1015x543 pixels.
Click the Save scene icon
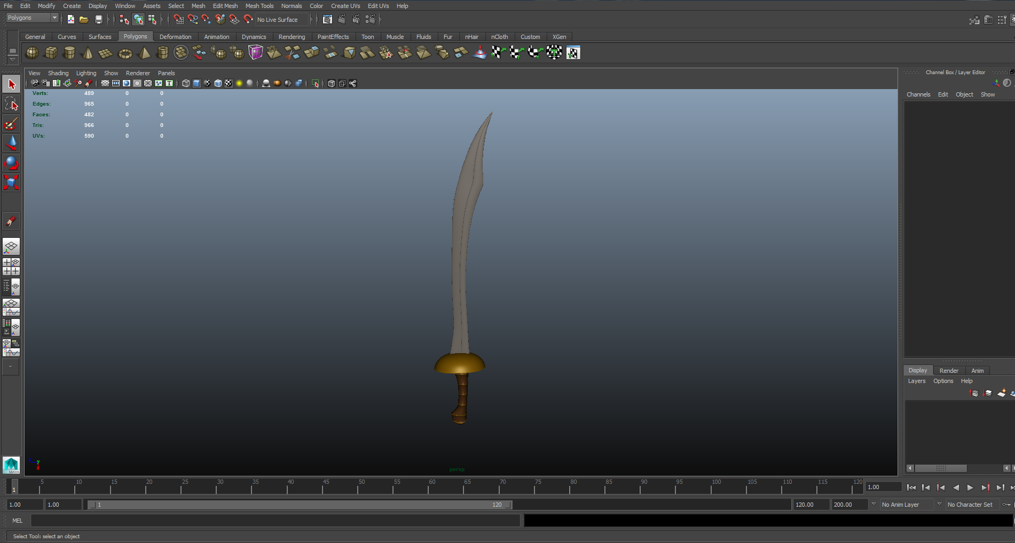click(98, 20)
